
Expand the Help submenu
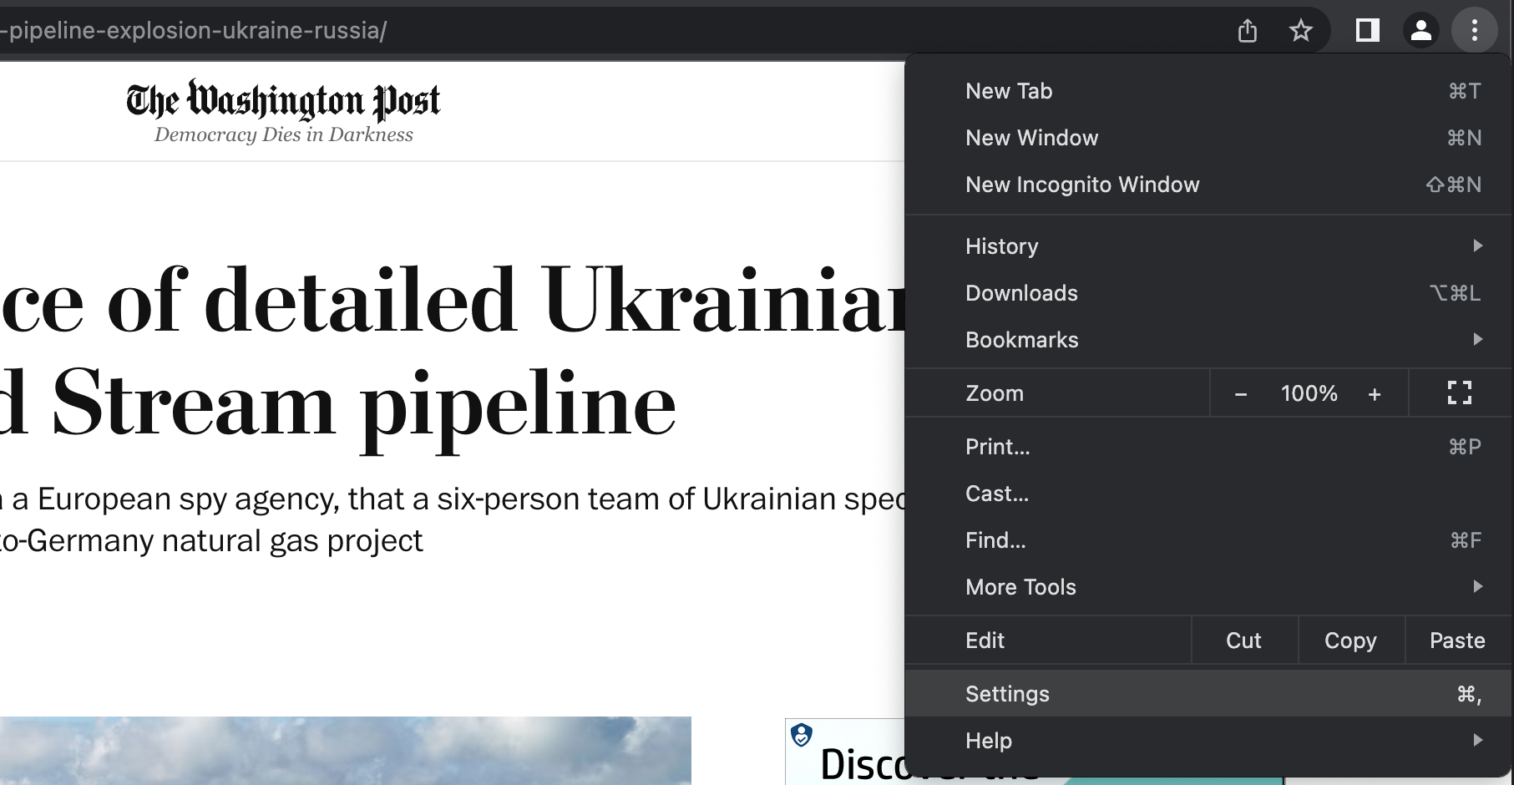click(989, 741)
